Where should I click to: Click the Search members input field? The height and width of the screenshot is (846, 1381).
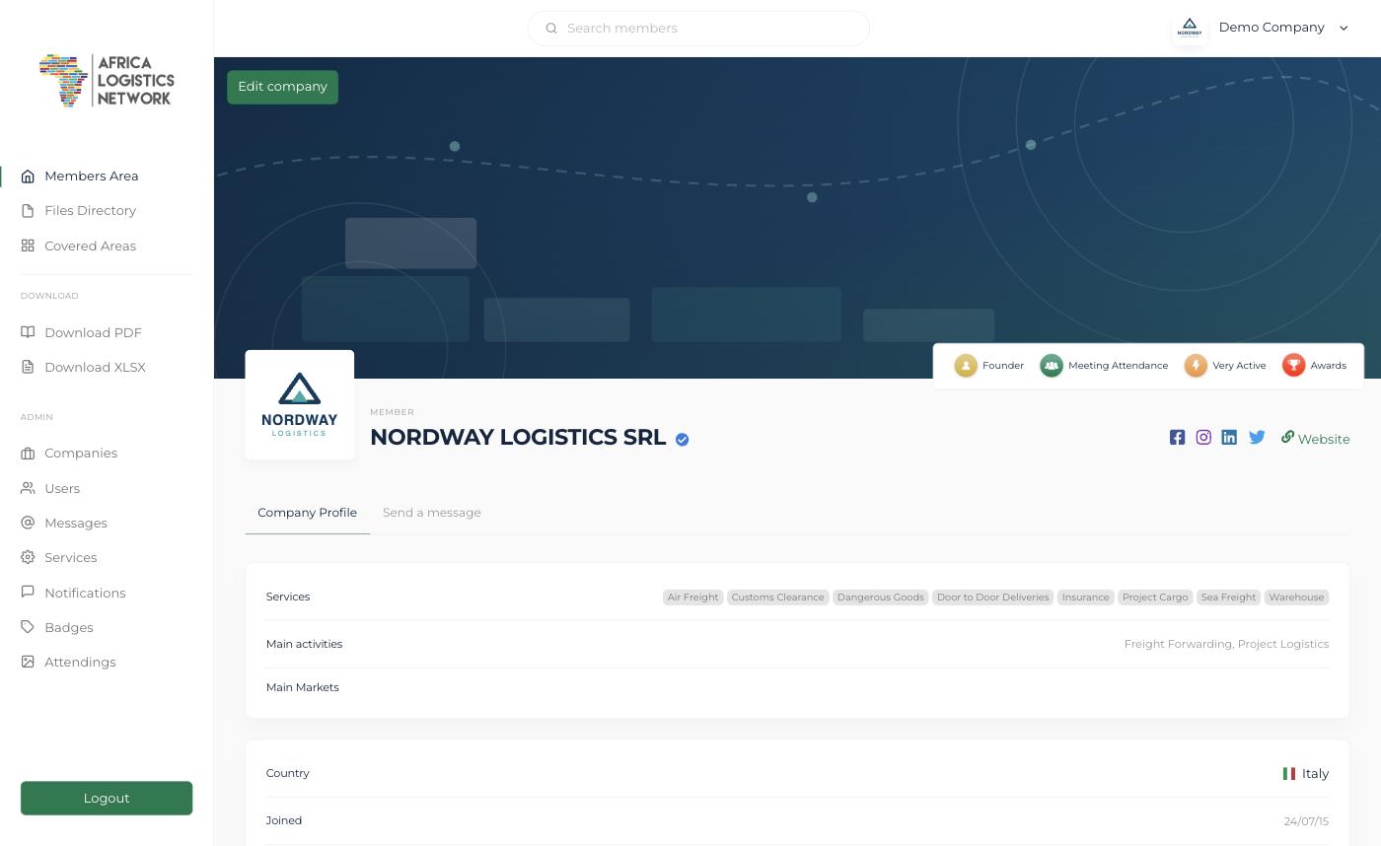(698, 28)
